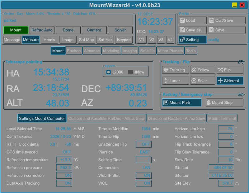This screenshot has width=249, height=193.
Task: Click the V1 button
Action: click(x=142, y=40)
